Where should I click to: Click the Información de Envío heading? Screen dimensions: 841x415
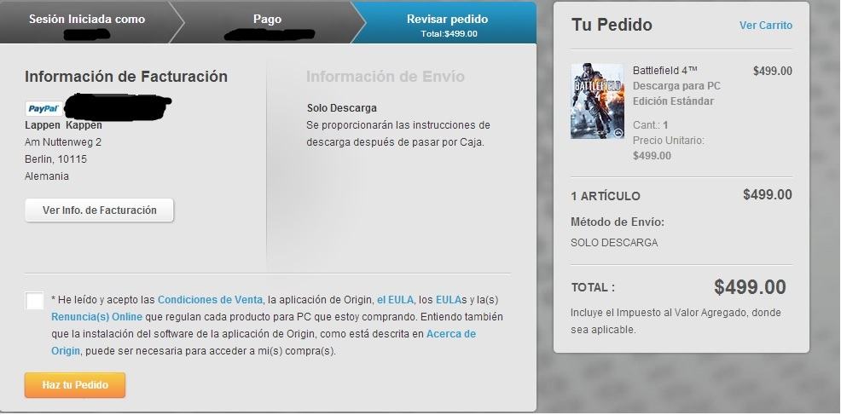point(385,76)
